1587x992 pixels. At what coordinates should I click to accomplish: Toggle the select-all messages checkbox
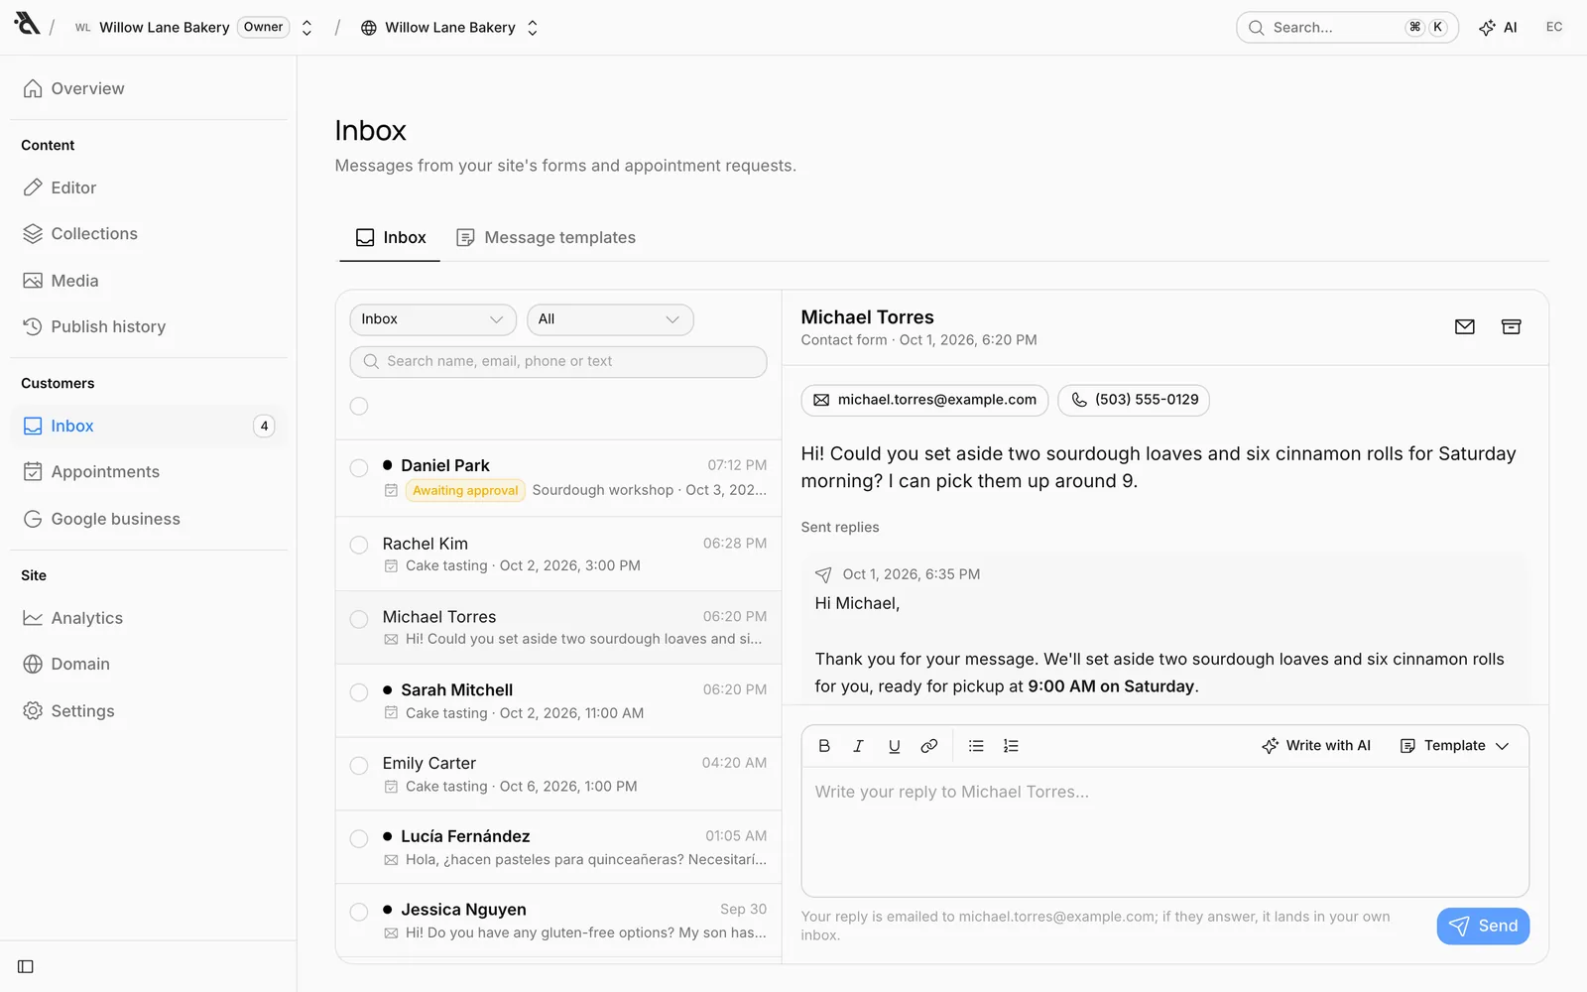coord(359,406)
